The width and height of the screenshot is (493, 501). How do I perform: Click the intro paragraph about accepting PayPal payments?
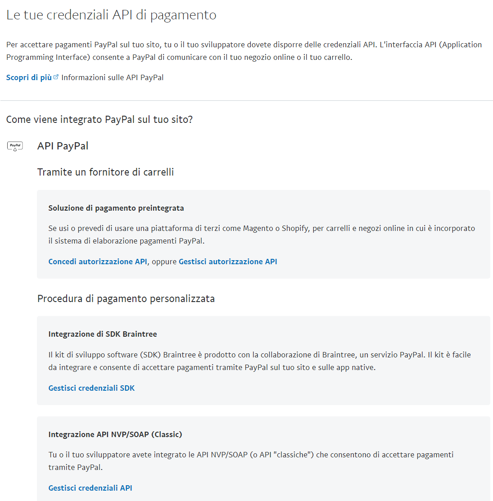pyautogui.click(x=244, y=51)
